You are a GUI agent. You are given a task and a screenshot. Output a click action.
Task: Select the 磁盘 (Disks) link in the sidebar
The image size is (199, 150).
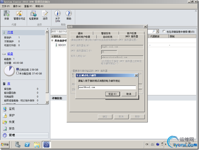[x=10, y=54]
